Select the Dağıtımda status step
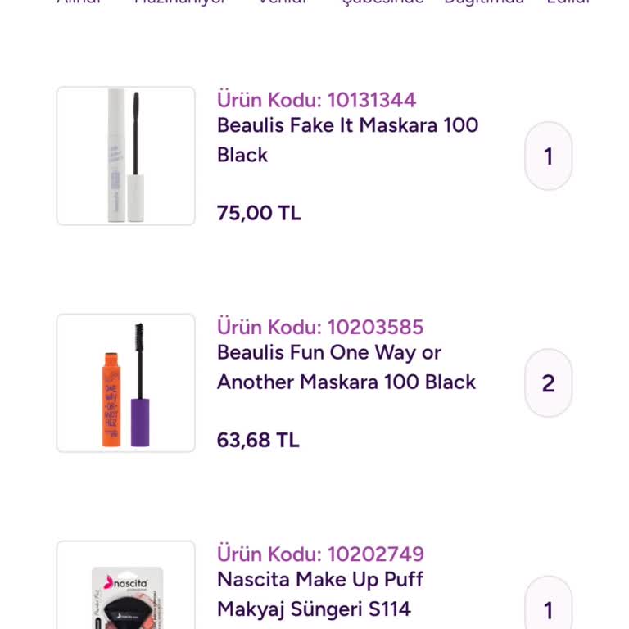The height and width of the screenshot is (629, 629). coord(483,2)
